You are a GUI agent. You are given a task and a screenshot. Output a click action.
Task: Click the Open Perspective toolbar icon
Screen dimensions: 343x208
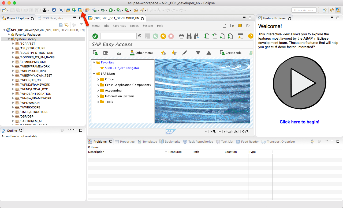(324, 10)
